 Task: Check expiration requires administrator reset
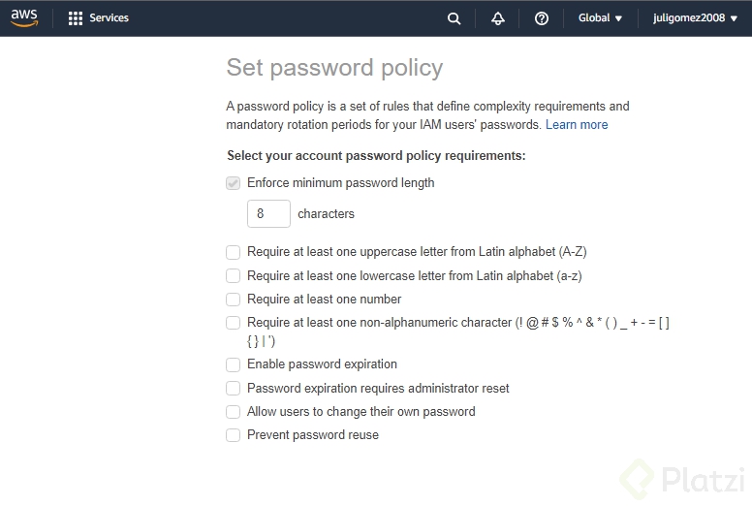point(233,389)
